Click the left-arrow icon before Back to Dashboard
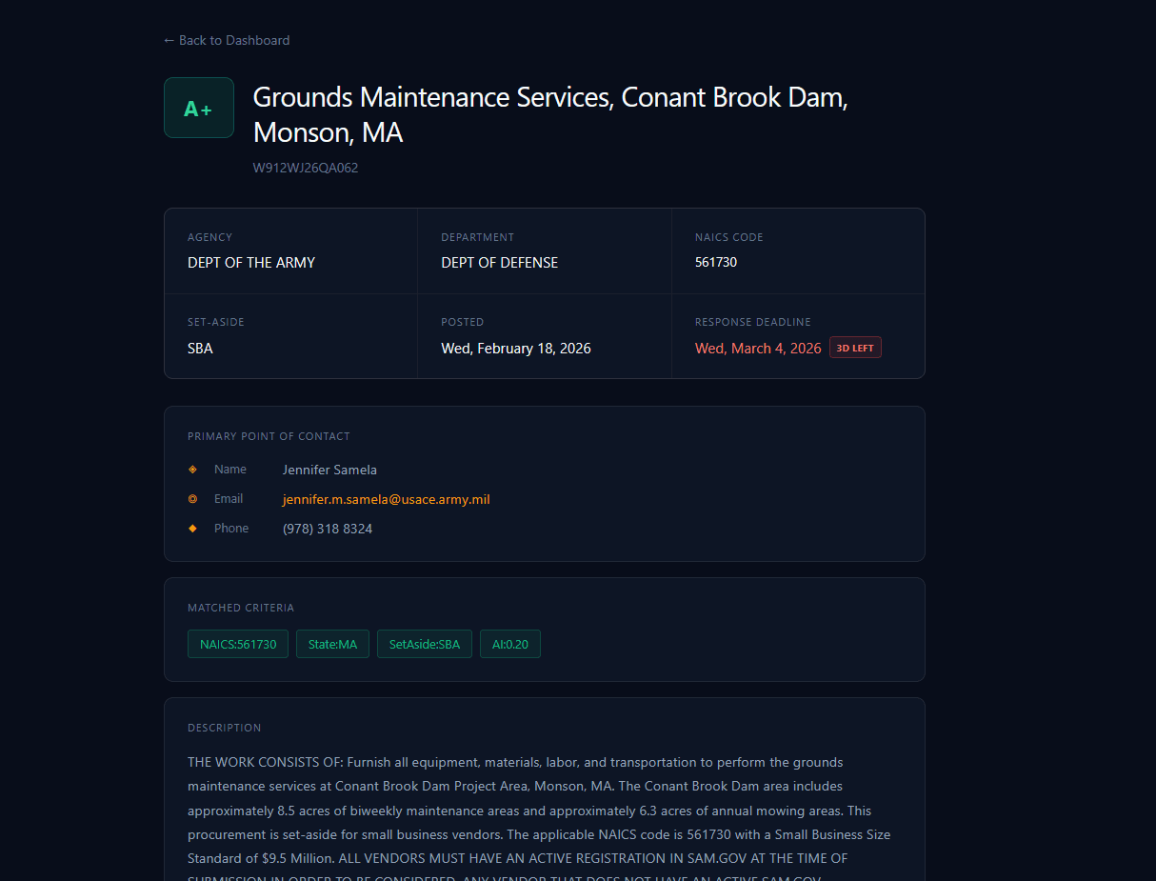Viewport: 1156px width, 881px height. [x=169, y=40]
